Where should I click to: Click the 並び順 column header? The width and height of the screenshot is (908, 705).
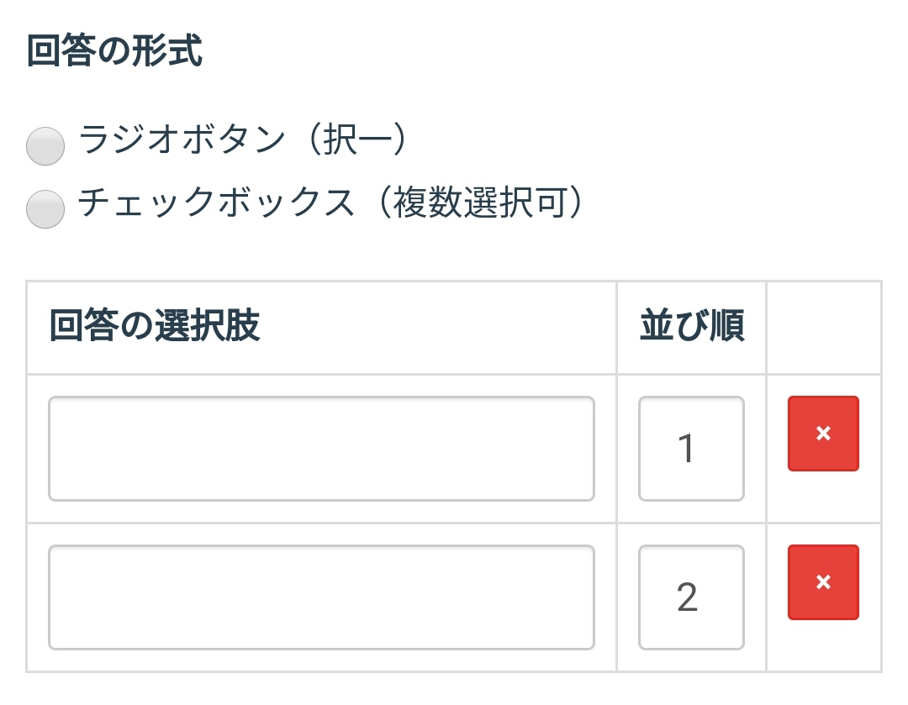691,327
